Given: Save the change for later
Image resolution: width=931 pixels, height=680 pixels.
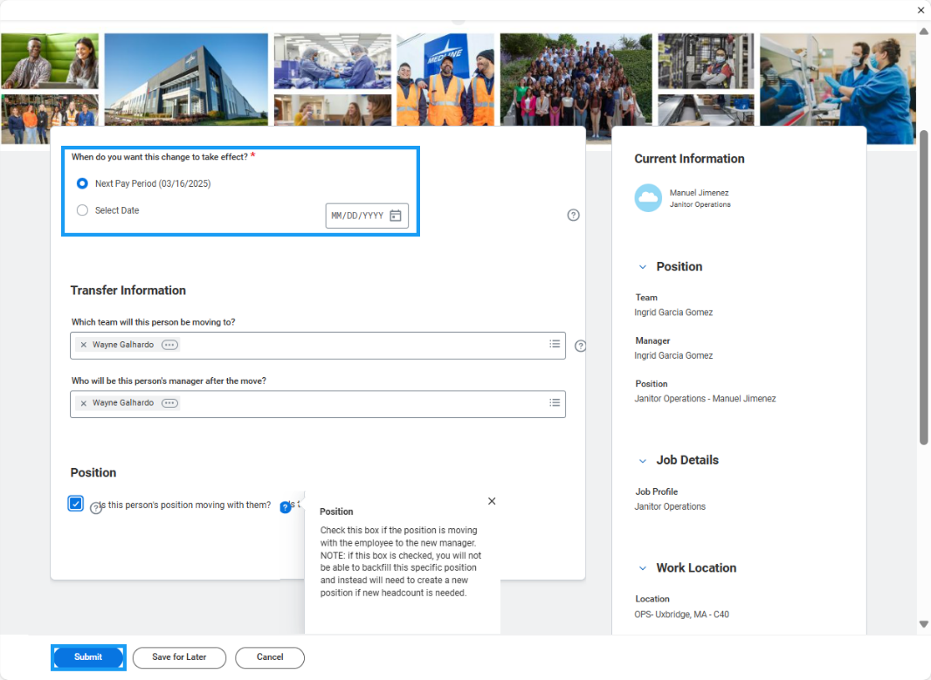Looking at the screenshot, I should (179, 657).
